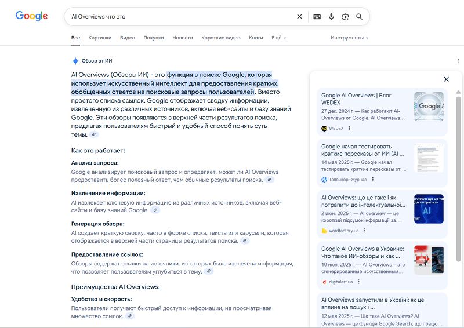Viewport: 464px width, 328px height.
Task: Open link chip after 'суть темы.' paragraph
Action: coord(94,134)
